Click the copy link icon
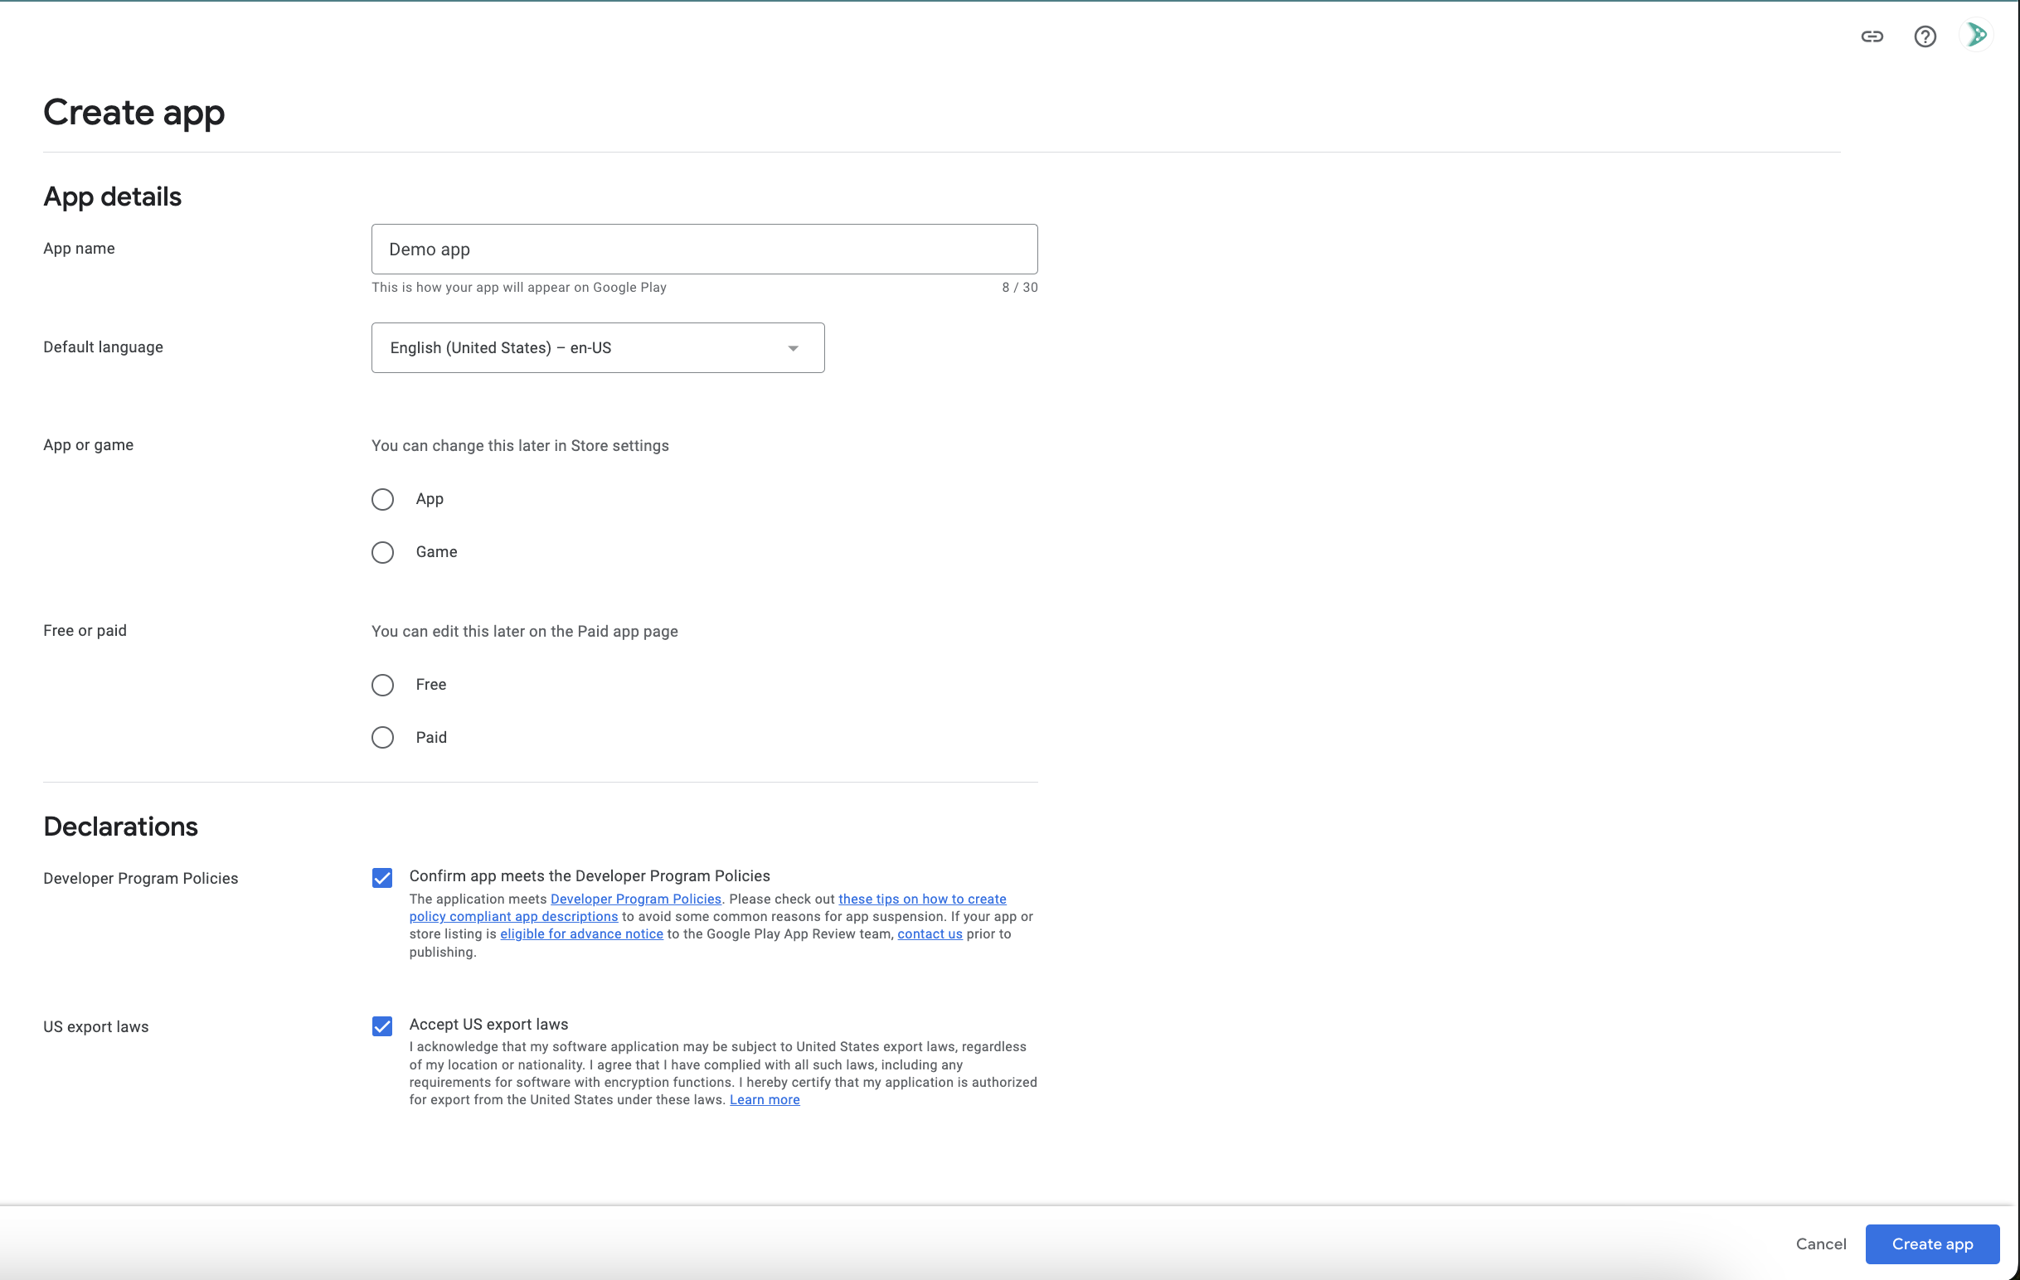The height and width of the screenshot is (1280, 2020). (1872, 36)
